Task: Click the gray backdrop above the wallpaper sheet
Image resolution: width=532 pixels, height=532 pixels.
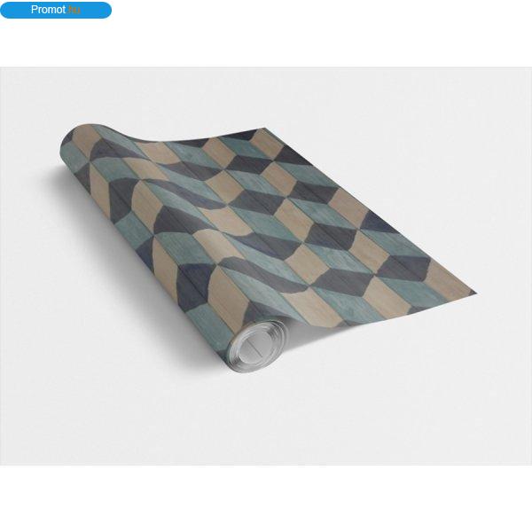Action: click(x=266, y=95)
